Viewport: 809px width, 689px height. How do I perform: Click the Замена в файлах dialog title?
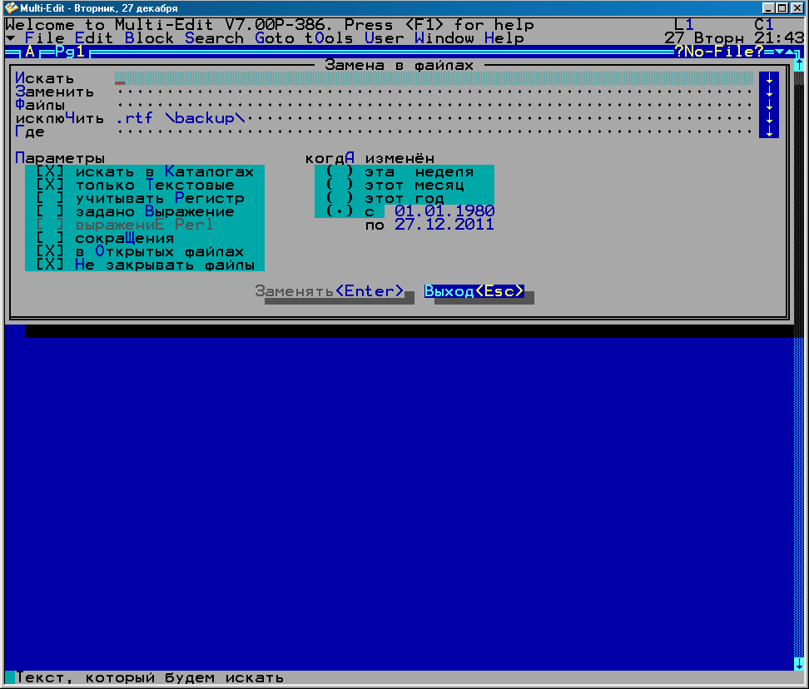399,65
